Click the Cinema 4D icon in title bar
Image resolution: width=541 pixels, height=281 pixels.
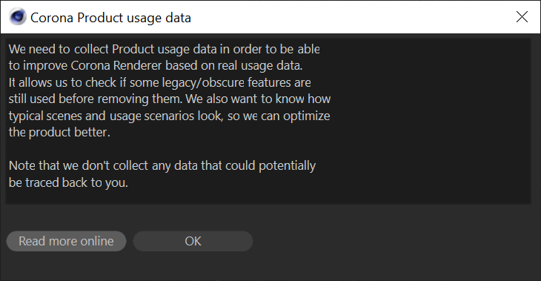point(17,17)
